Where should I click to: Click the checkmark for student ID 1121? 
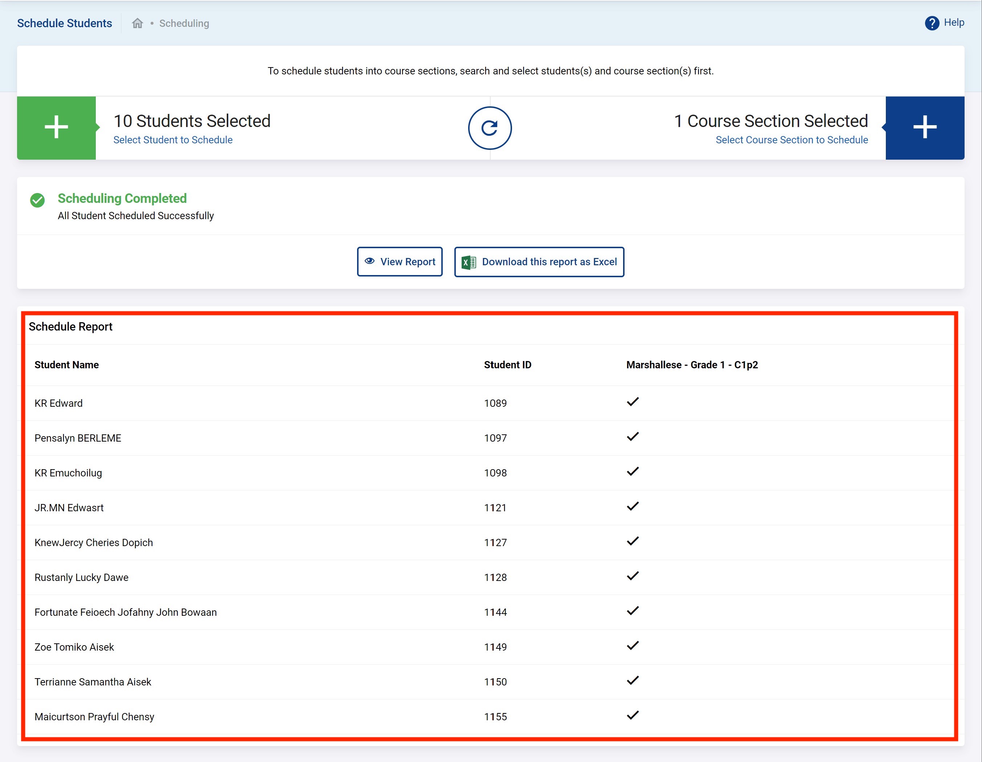click(632, 506)
